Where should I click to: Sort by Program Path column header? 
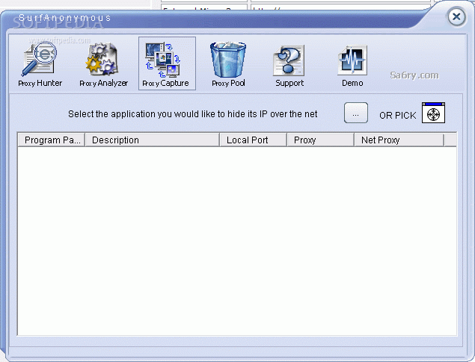click(52, 140)
